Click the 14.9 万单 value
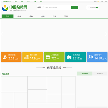This screenshot has width=108, height=108. 35,58
